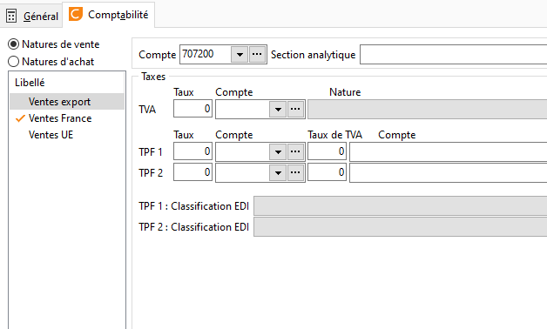Open TVA Compte ellipsis browse button
547x329 pixels.
coord(295,110)
